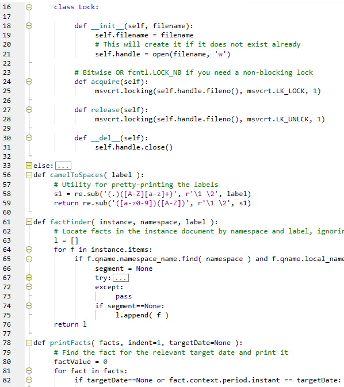Collapse the 'for fact in facts' loop
344x387 pixels.
click(29, 371)
